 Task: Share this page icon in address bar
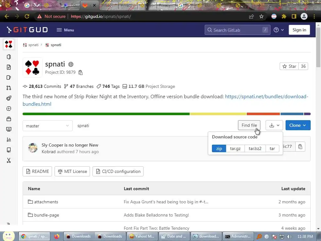coord(251,16)
